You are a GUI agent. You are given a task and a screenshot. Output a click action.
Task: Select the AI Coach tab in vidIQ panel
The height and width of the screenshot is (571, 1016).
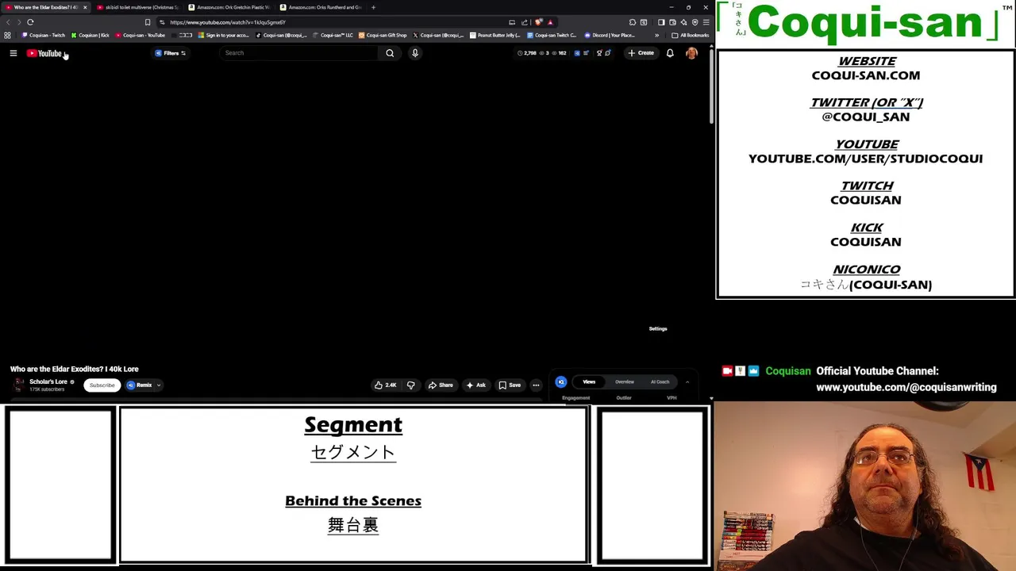tap(660, 381)
